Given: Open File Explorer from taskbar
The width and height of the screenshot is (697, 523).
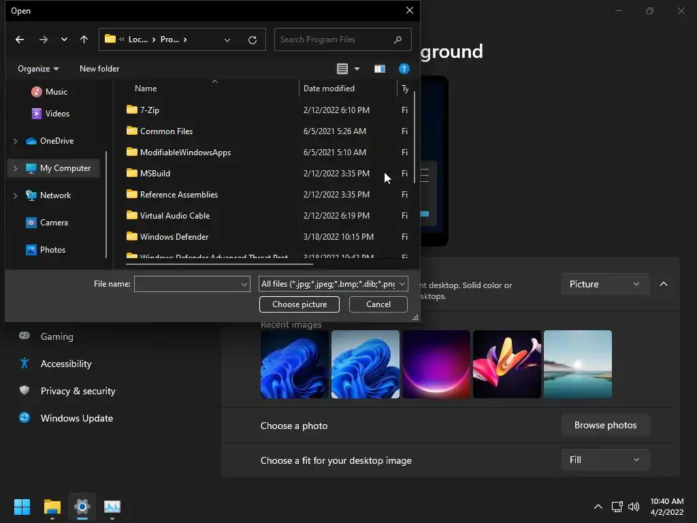Looking at the screenshot, I should 52,507.
